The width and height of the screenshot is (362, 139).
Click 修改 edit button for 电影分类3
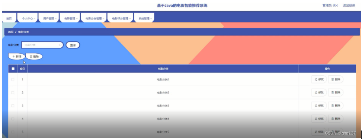pos(319,105)
